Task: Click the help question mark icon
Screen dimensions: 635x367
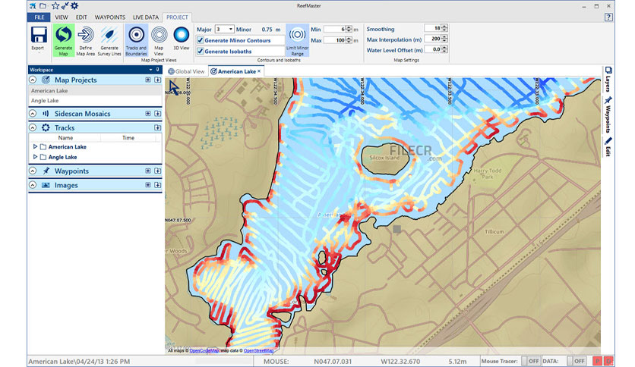Action: [x=608, y=17]
